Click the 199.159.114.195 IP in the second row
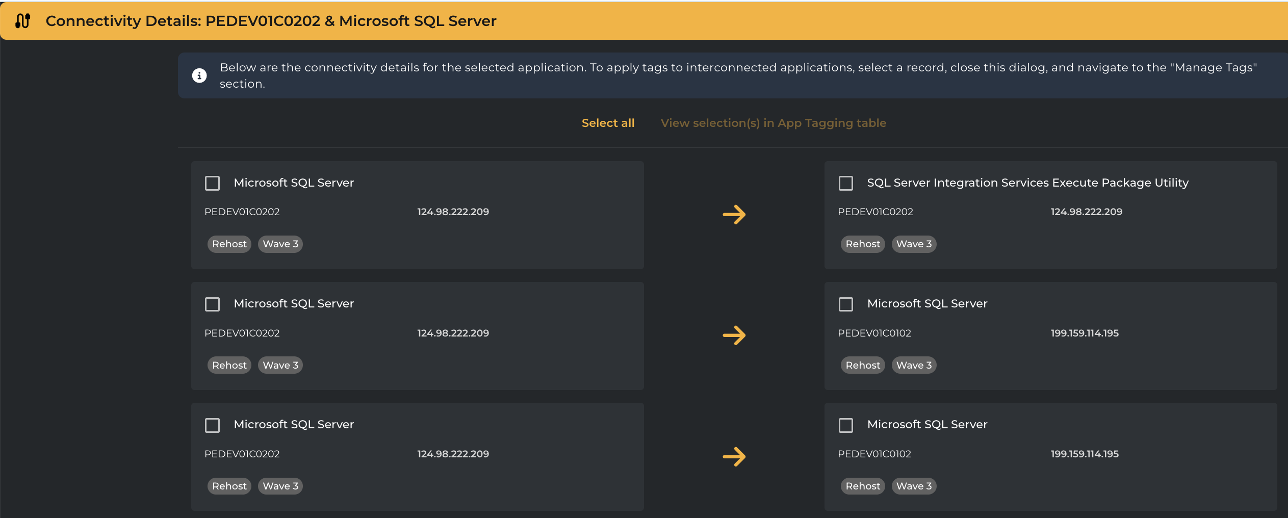Viewport: 1288px width, 518px height. pos(1085,333)
